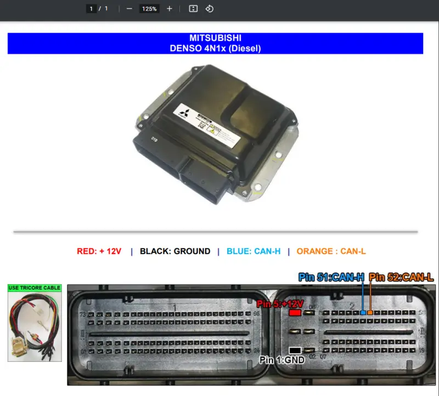The image size is (439, 396).
Task: Click the 'Pin 51:CAN-H' label
Action: coord(331,277)
